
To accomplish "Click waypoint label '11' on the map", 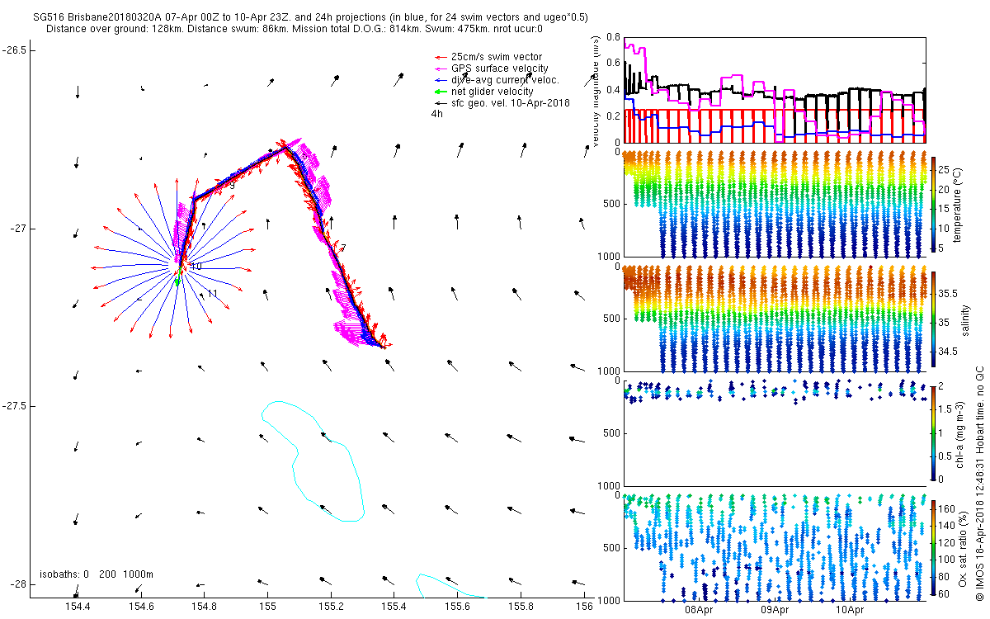I will 212,294.
